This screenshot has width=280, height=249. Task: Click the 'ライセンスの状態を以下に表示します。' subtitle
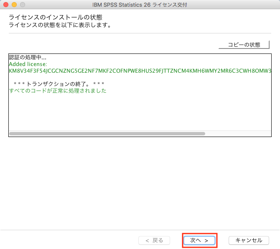pos(60,25)
